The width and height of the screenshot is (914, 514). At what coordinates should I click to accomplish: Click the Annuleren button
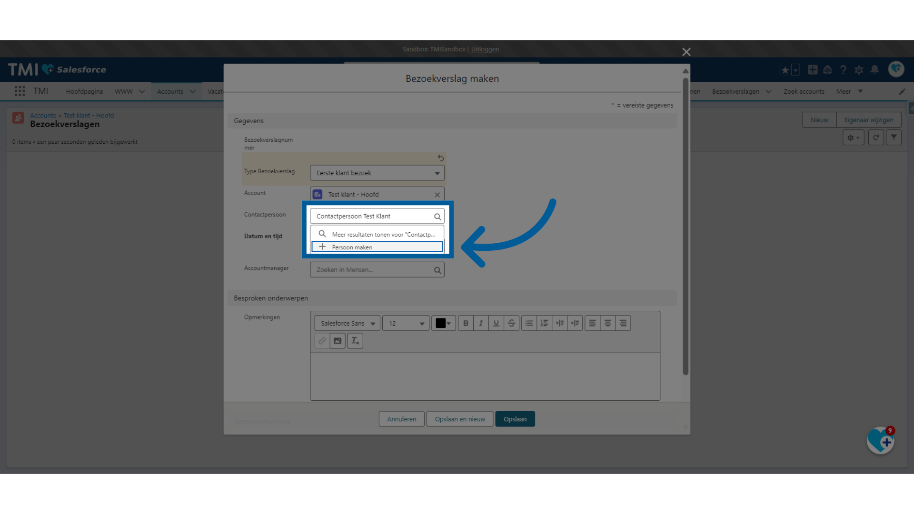pyautogui.click(x=401, y=419)
